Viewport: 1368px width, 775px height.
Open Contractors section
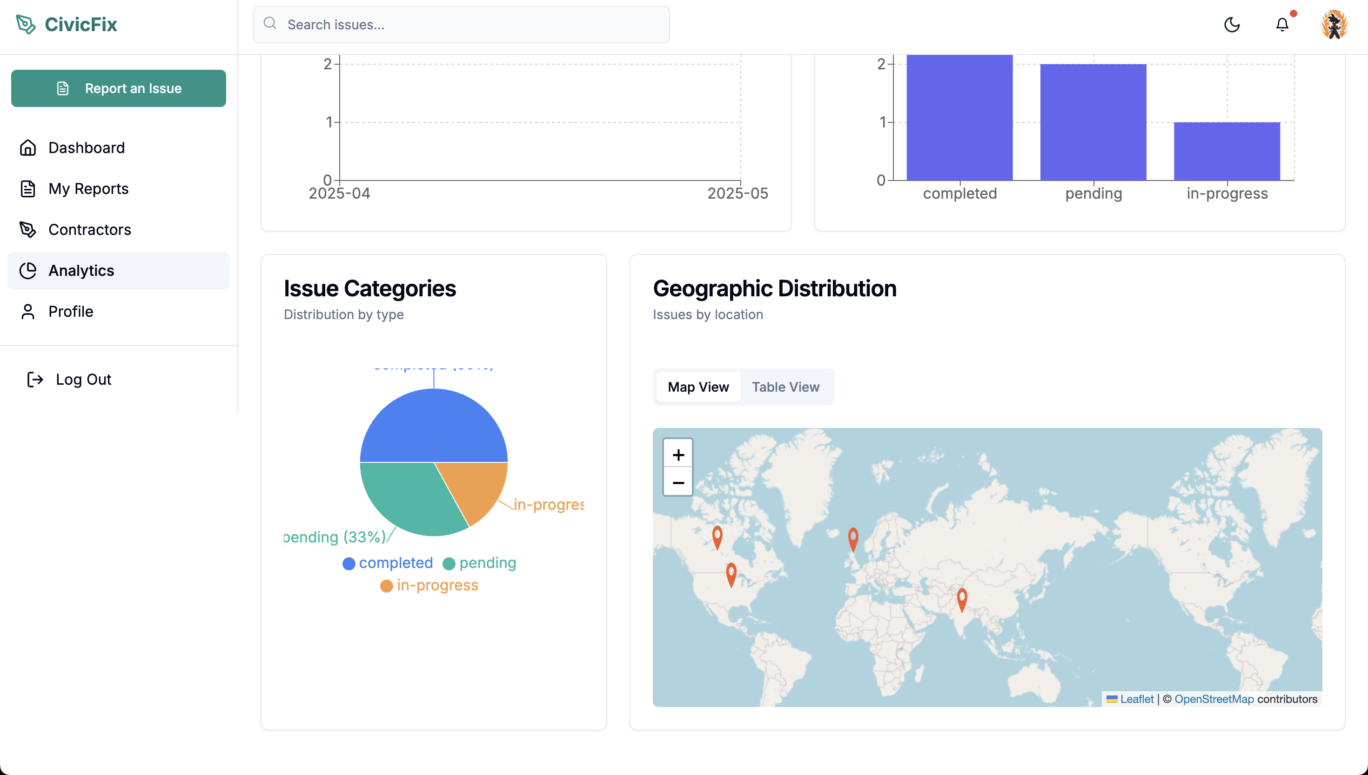coord(89,229)
